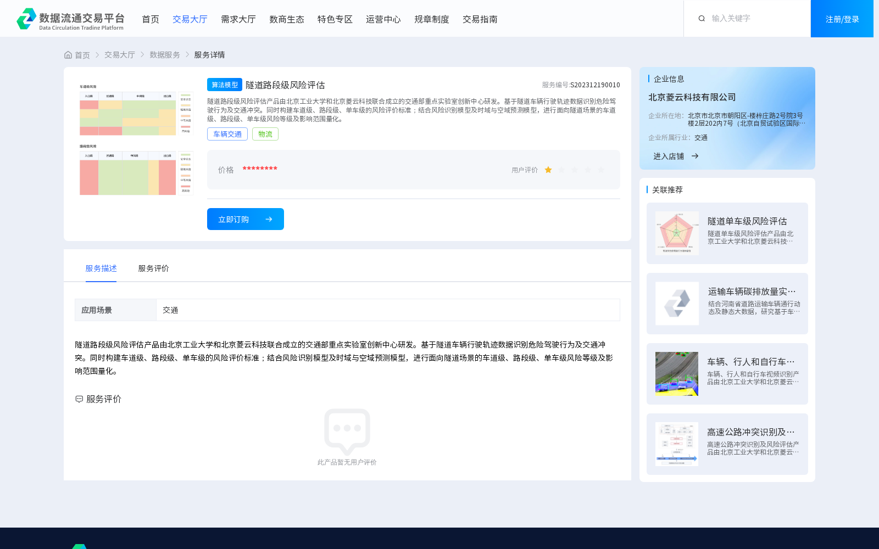Click the third rating star
The width and height of the screenshot is (879, 549).
point(575,170)
